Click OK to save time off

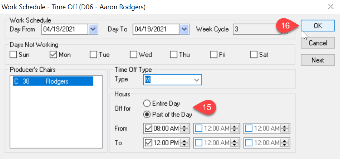tap(318, 26)
